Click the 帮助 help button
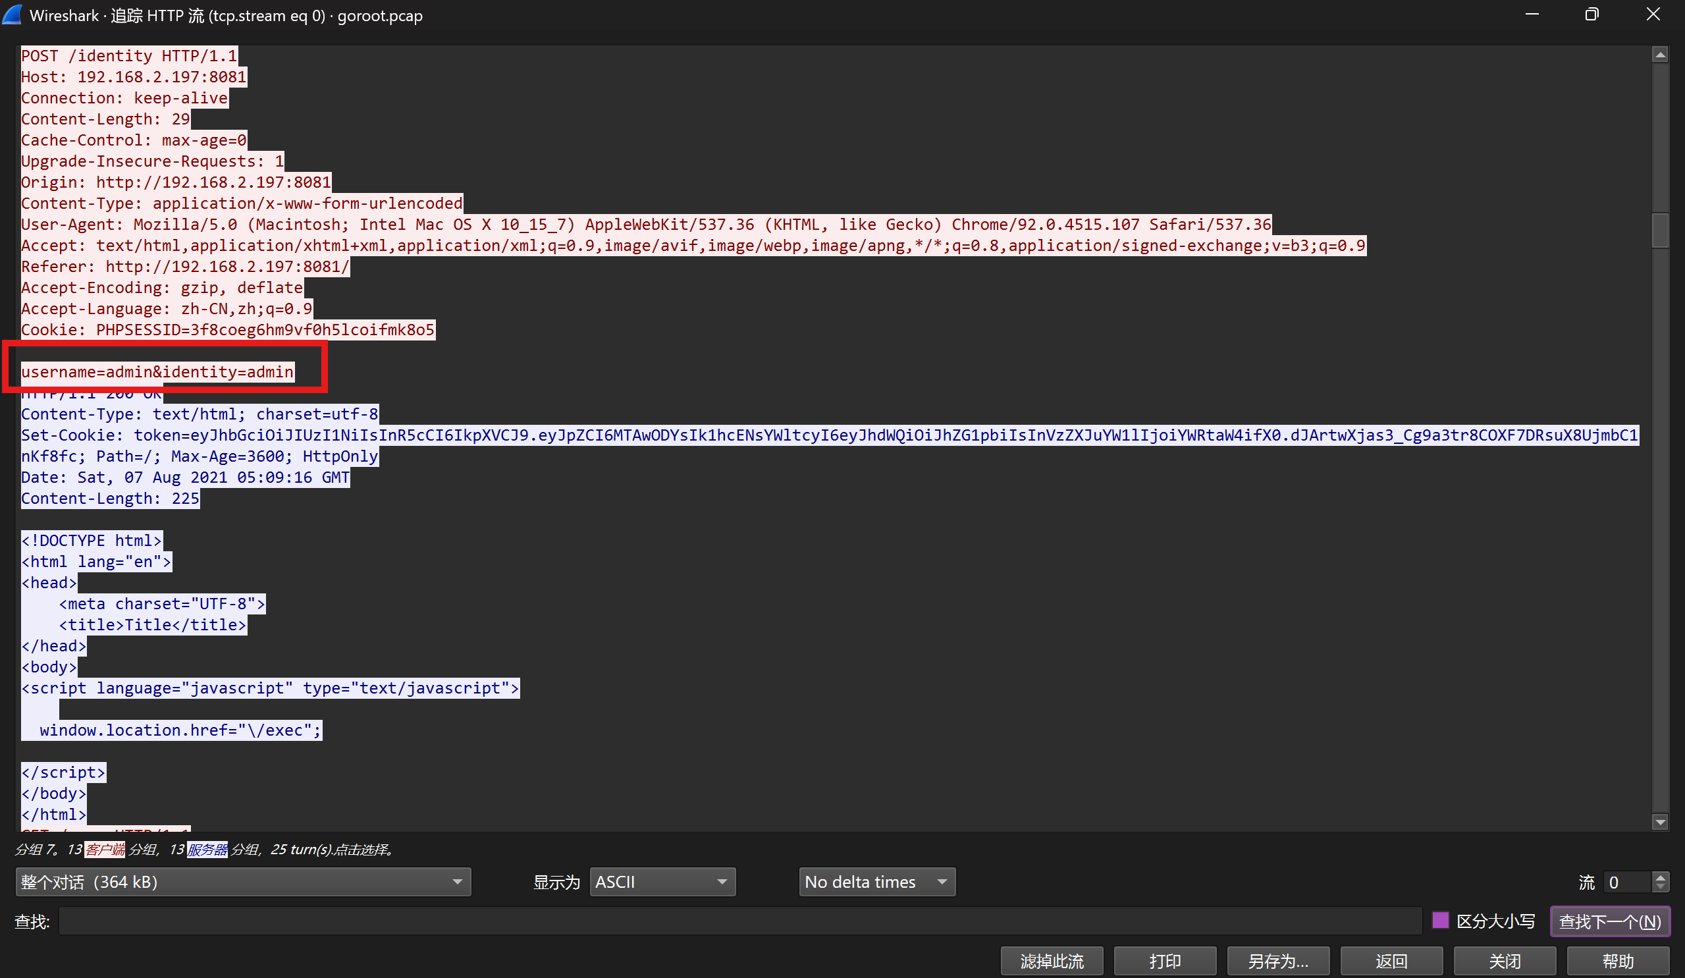The image size is (1685, 978). click(1618, 962)
